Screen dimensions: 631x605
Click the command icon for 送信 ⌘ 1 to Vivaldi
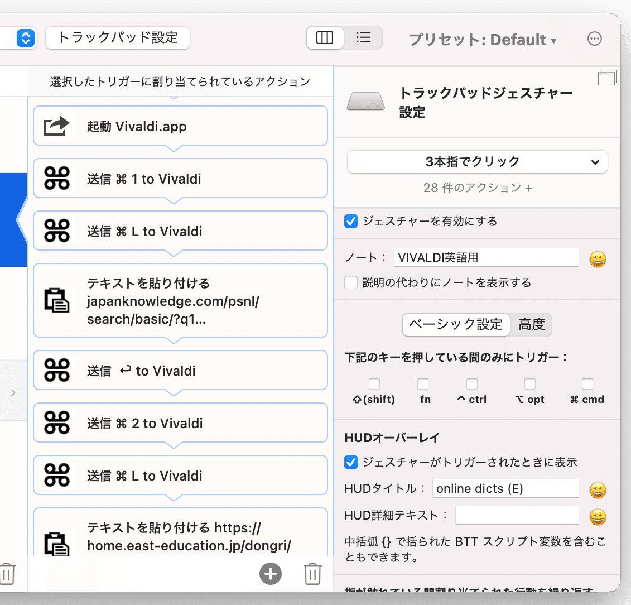coord(57,179)
